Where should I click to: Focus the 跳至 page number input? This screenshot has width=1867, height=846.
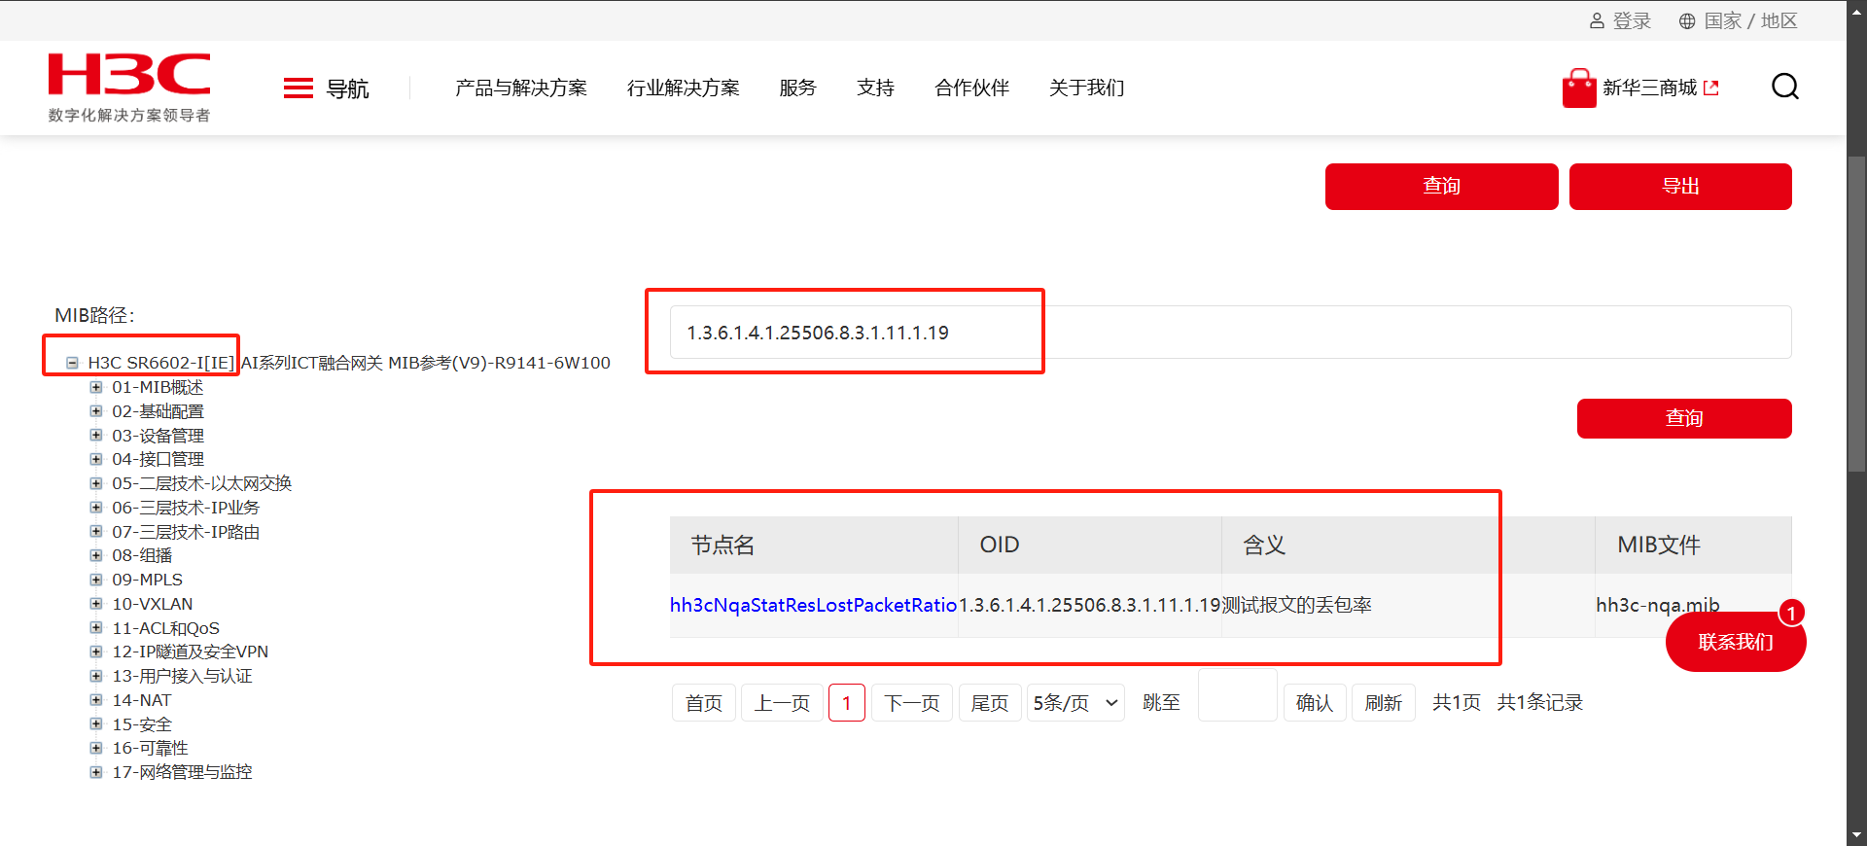tap(1238, 695)
